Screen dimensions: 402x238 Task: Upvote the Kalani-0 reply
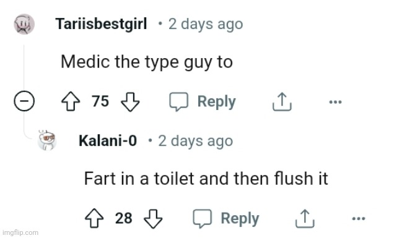(x=94, y=218)
